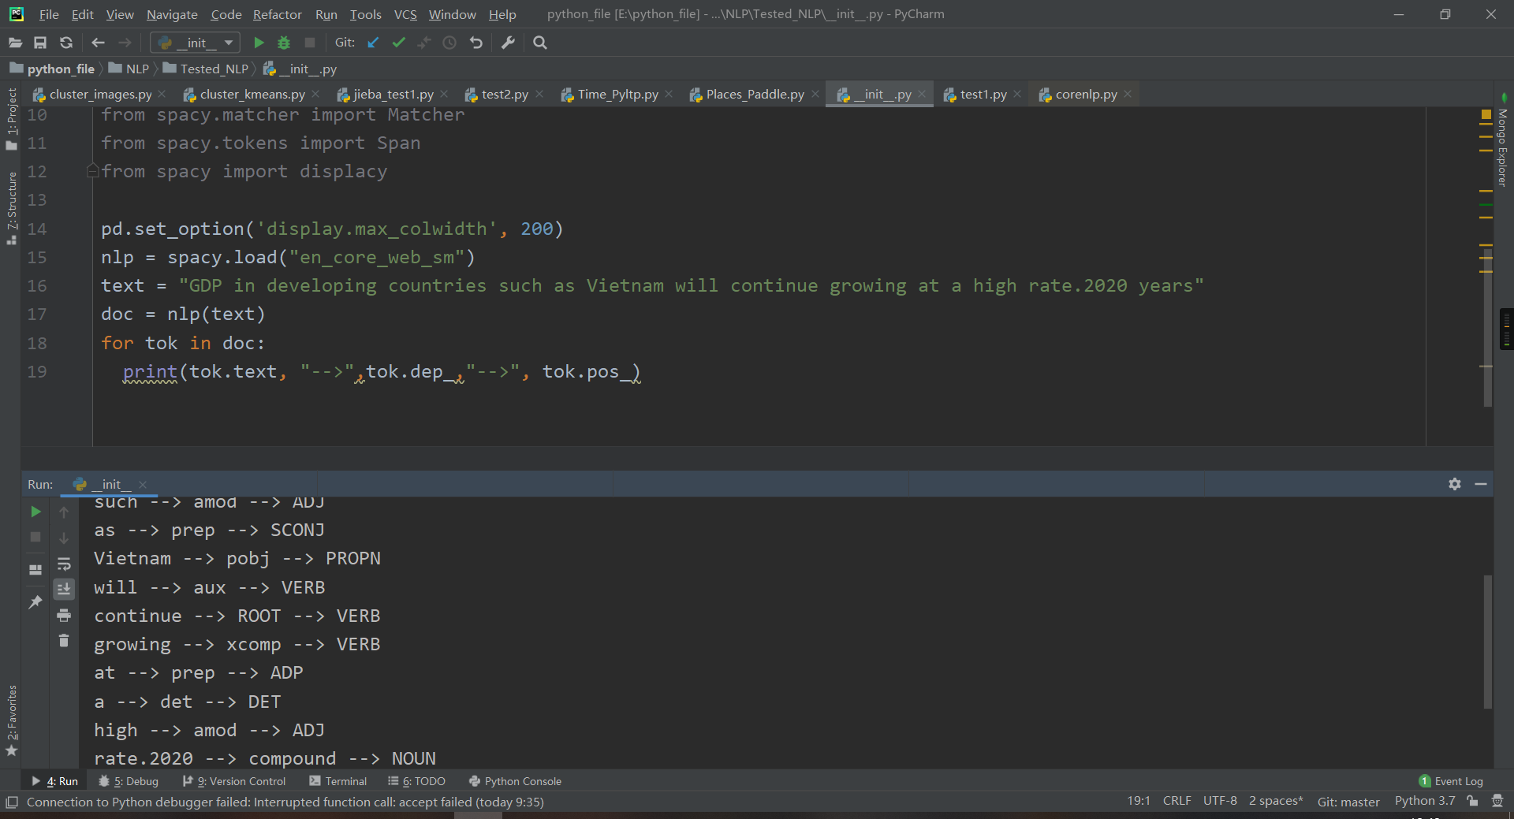1514x819 pixels.
Task: Hide the Run panel with minimize dash
Action: pos(1481,484)
